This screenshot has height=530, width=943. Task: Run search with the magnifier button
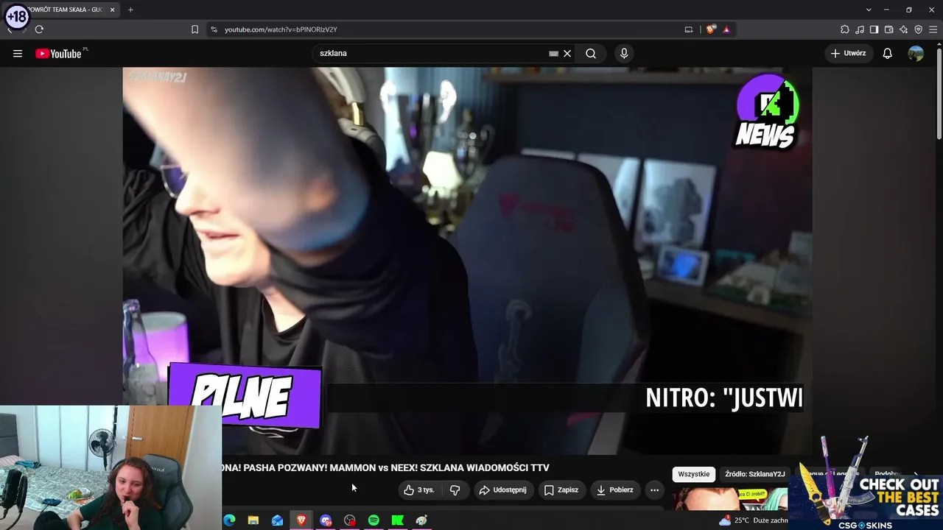pyautogui.click(x=591, y=53)
